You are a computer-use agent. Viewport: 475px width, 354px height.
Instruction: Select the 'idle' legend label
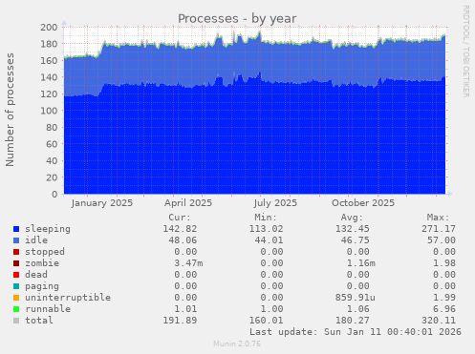click(x=36, y=240)
